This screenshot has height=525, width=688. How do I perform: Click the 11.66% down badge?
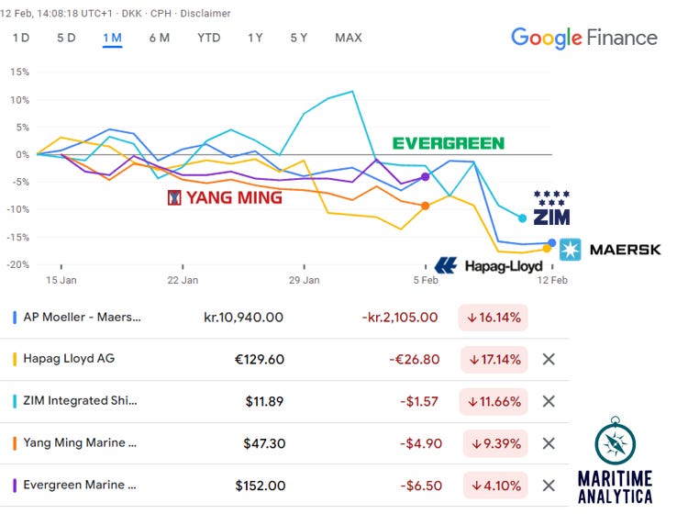tap(494, 402)
